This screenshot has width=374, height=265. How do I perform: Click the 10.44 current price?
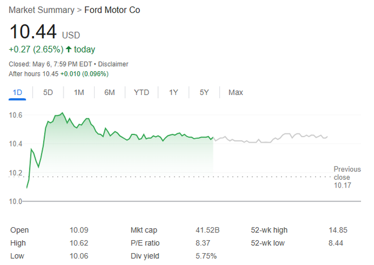33,32
